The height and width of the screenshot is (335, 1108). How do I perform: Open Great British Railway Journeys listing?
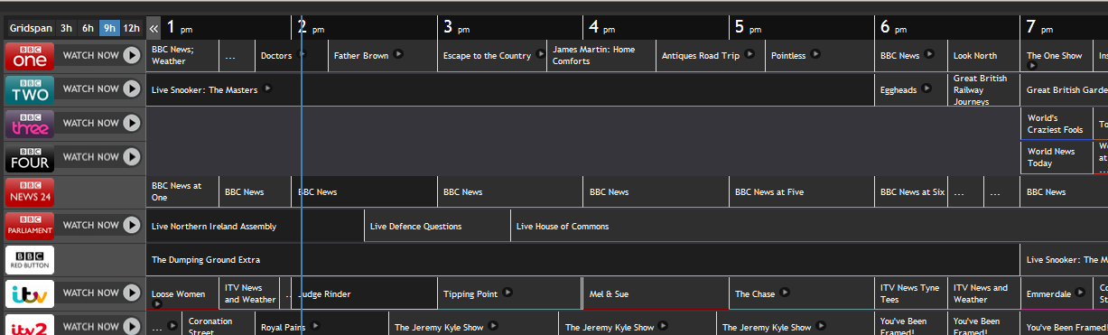[x=983, y=89]
